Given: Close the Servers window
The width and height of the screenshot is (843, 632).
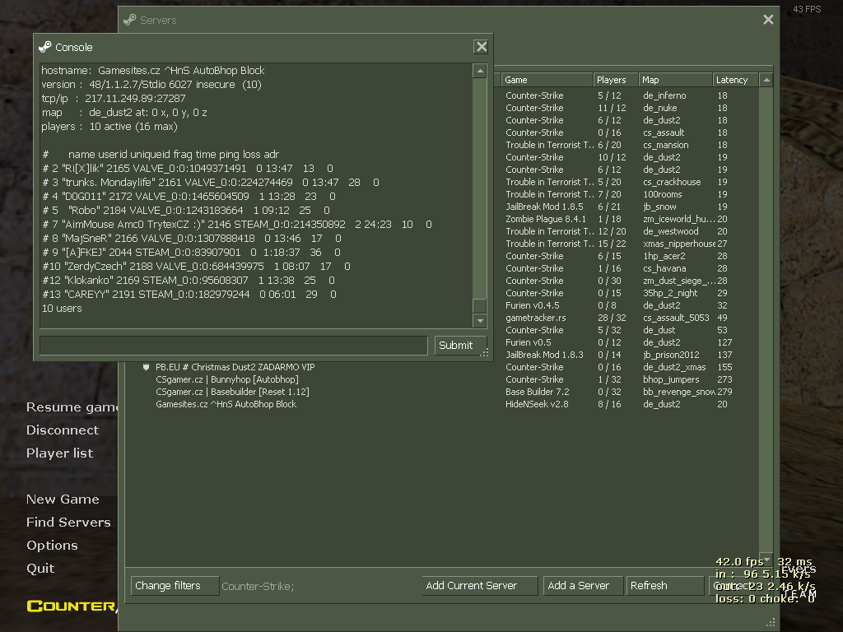Looking at the screenshot, I should tap(768, 20).
